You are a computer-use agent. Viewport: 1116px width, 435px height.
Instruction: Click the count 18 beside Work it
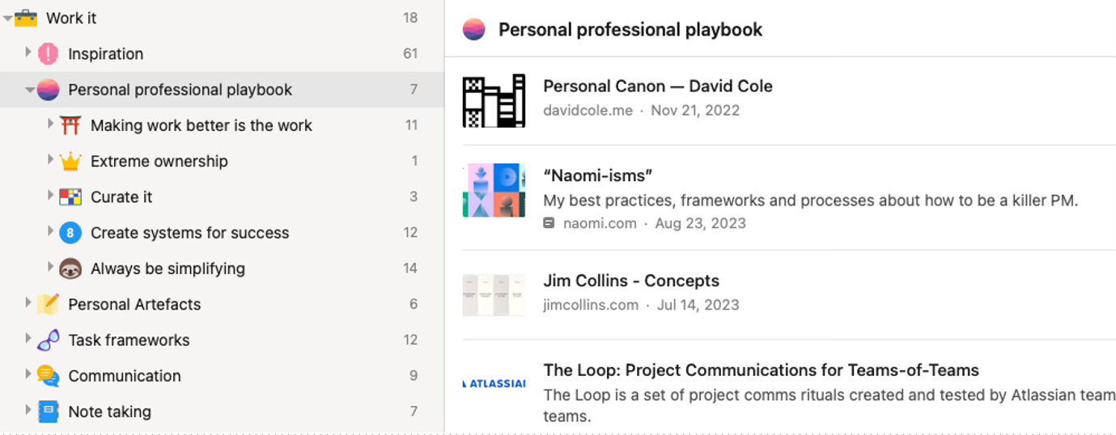pos(410,18)
